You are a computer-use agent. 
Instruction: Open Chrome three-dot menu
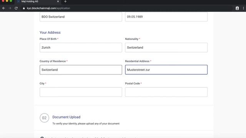[x=243, y=8]
